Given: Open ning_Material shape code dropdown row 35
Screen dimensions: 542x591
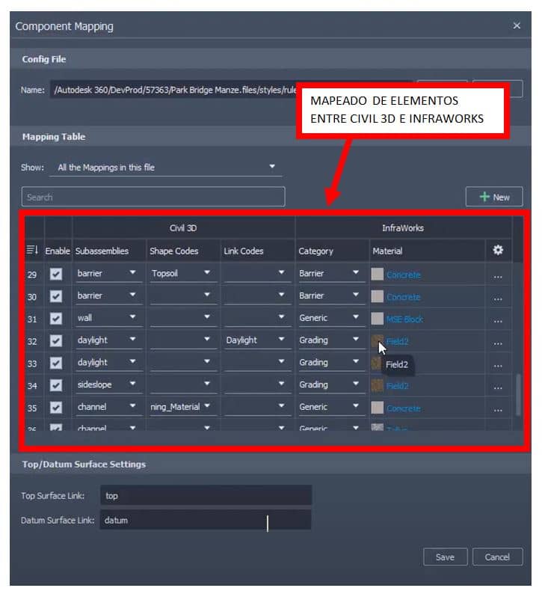Looking at the screenshot, I should click(183, 407).
